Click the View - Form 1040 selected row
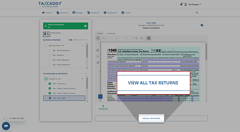The height and width of the screenshot is (132, 240). 64,98
